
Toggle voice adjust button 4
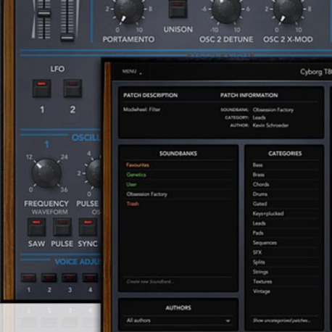[90, 278]
